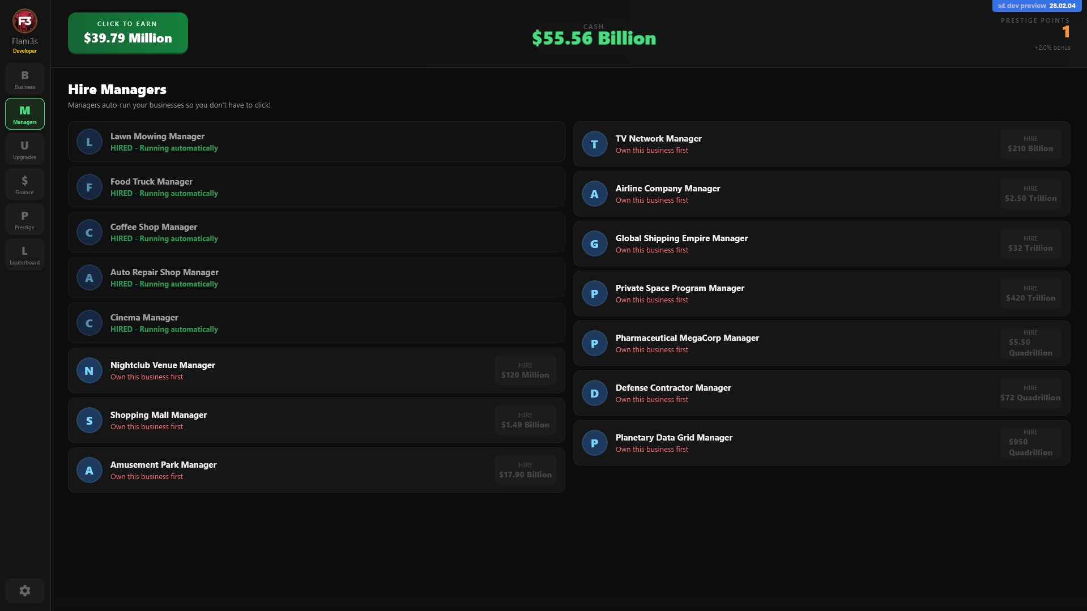
Task: Hire Planetary Data Grid Manager button
Action: 1030,443
